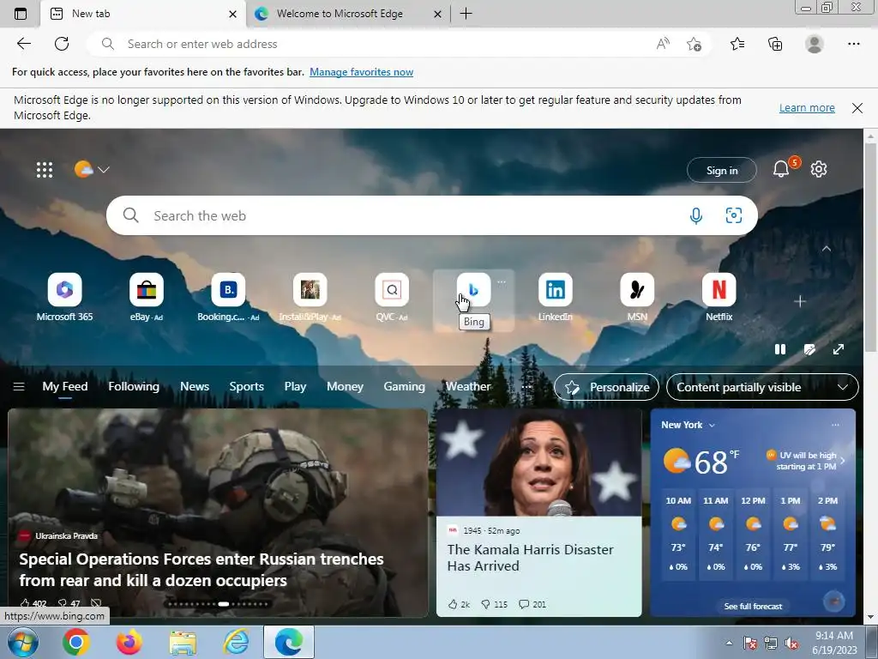The width and height of the screenshot is (878, 659).
Task: Add a new quick link plus icon
Action: (x=800, y=301)
